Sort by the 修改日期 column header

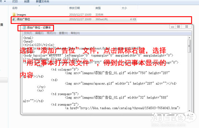[x=75, y=8]
